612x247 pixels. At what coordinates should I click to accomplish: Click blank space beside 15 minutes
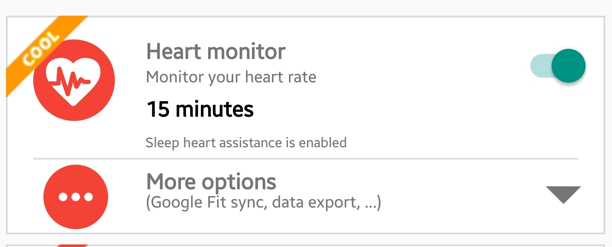pyautogui.click(x=383, y=109)
